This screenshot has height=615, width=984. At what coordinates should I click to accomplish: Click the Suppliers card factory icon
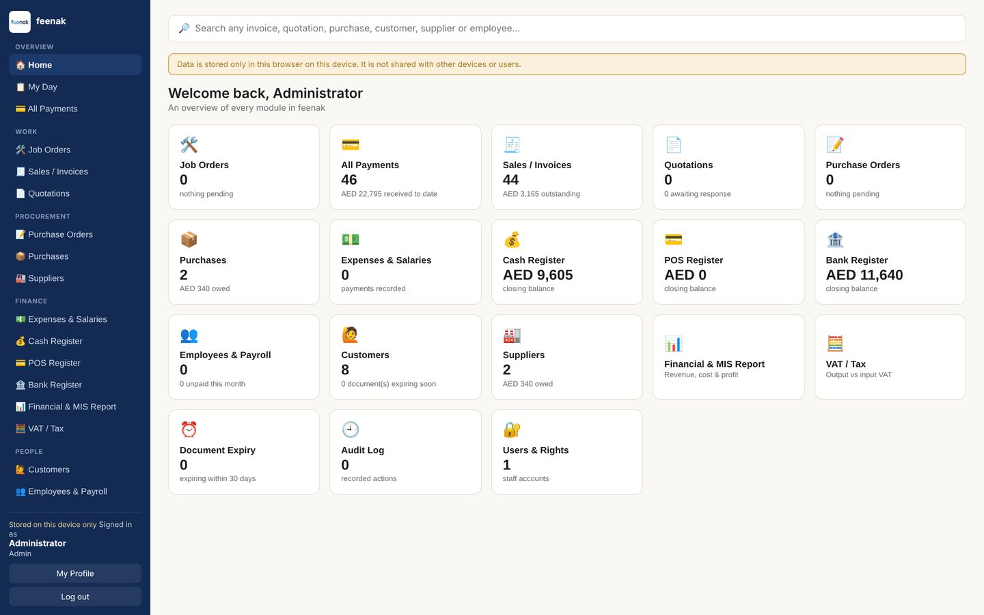pyautogui.click(x=512, y=335)
